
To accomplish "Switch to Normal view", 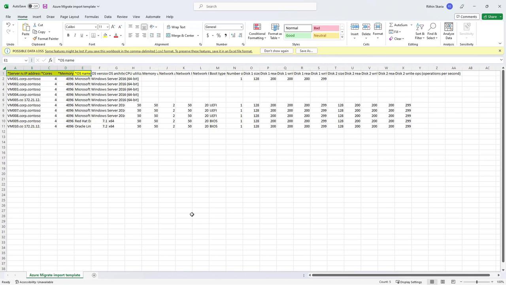I will 432,282.
